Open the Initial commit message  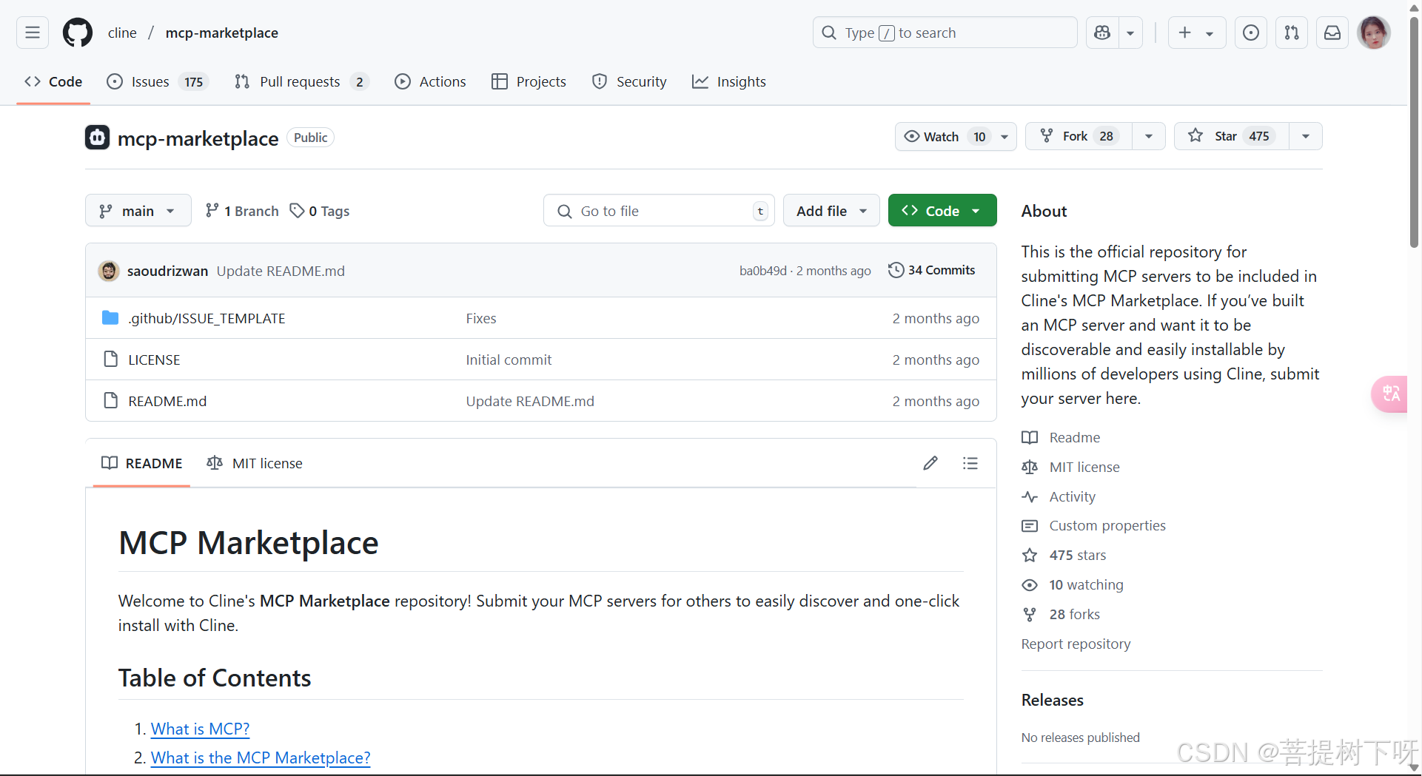pos(509,360)
